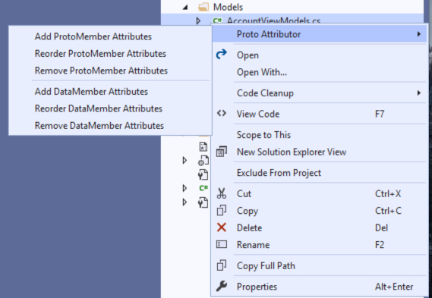
Task: Click the Cut scissors icon
Action: (x=222, y=193)
